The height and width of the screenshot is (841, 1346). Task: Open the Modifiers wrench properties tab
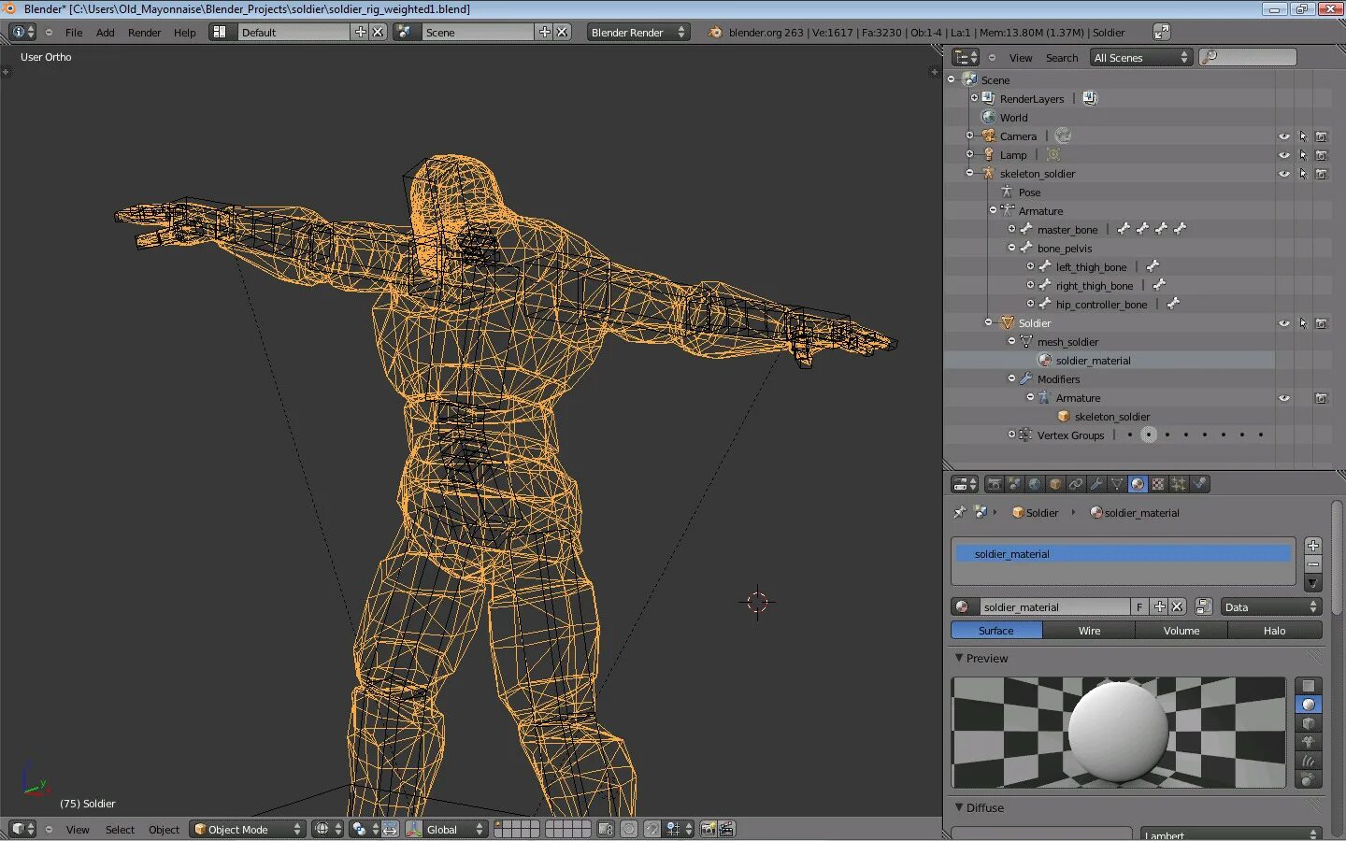1096,484
